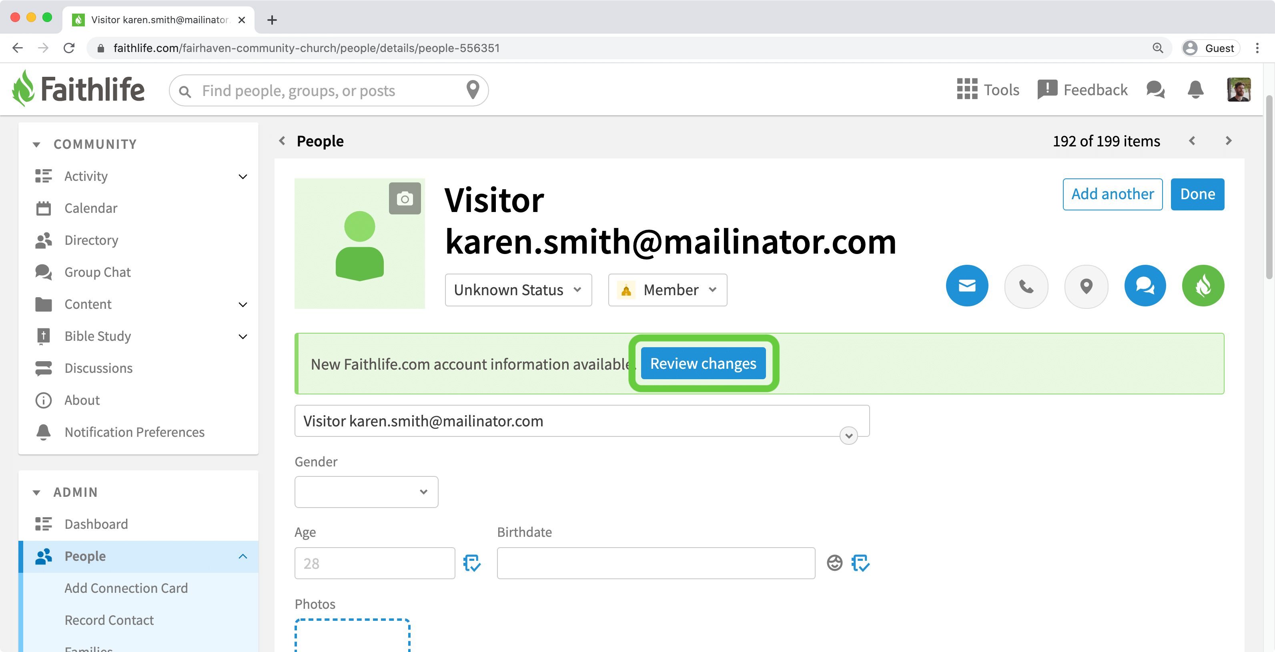The width and height of the screenshot is (1275, 652).
Task: Click the People breadcrumb title
Action: click(320, 141)
